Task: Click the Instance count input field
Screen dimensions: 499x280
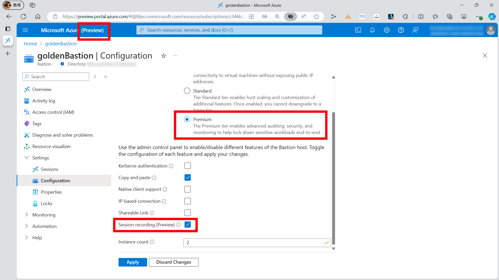Action: [253, 243]
